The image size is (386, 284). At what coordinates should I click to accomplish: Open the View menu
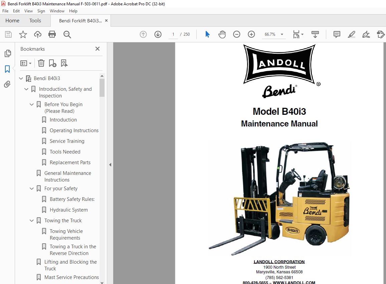click(28, 11)
